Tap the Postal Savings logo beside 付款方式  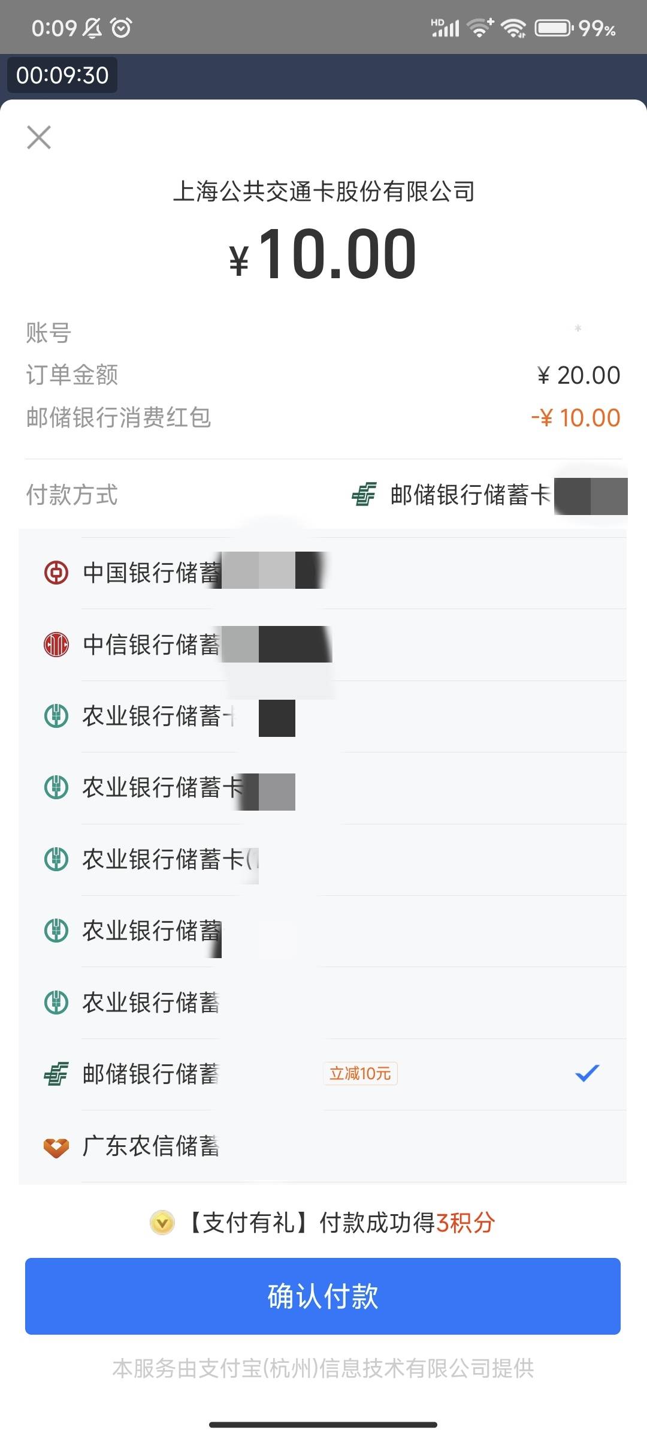click(364, 495)
